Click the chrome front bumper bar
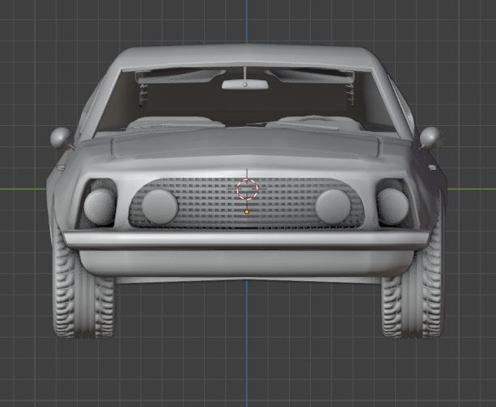 (x=247, y=241)
